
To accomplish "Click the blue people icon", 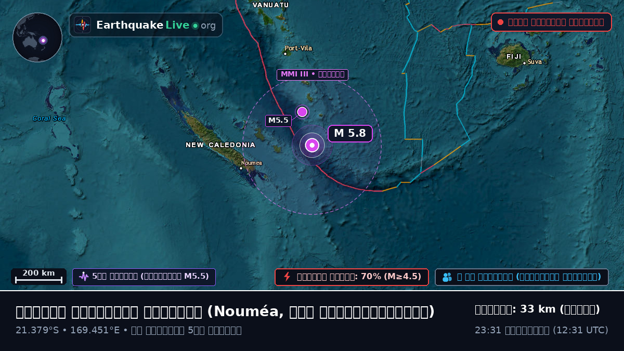I will (447, 277).
